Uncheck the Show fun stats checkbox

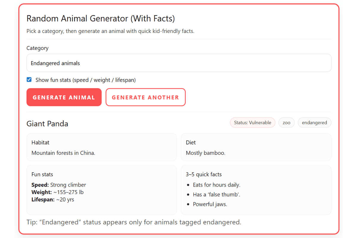pyautogui.click(x=29, y=80)
